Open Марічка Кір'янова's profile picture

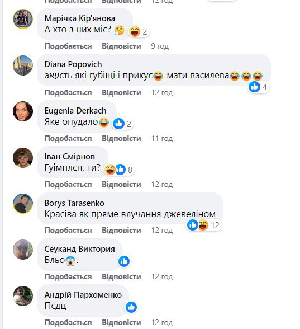click(x=23, y=19)
